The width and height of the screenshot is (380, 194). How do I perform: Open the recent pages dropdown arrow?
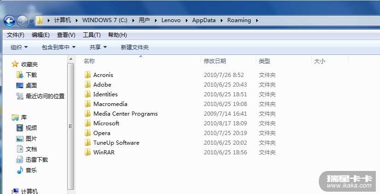31,21
